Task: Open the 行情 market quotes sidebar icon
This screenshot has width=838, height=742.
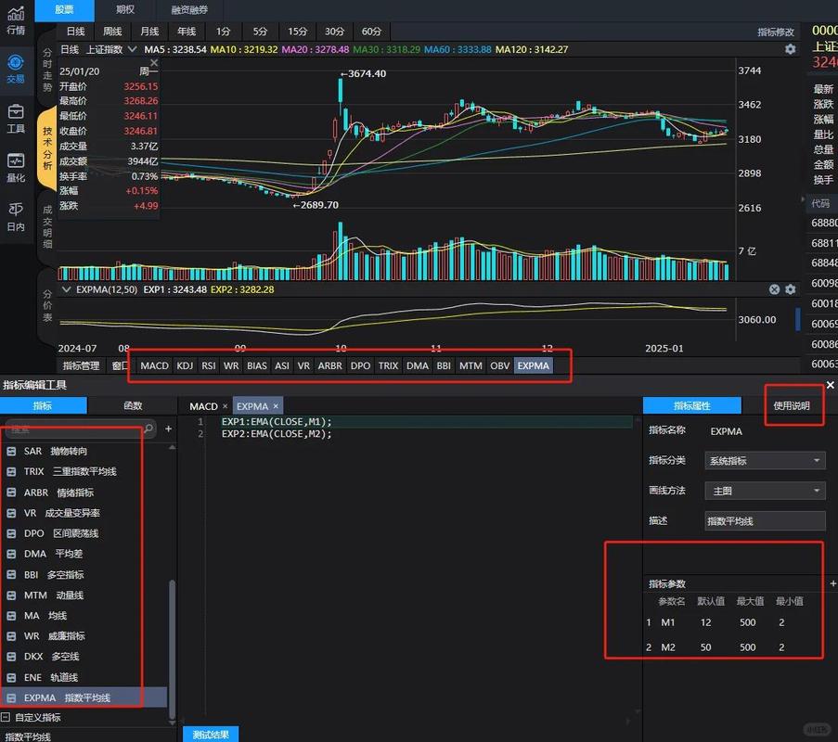Action: coord(16,20)
